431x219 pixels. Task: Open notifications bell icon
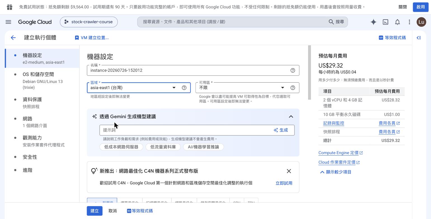pos(397,22)
